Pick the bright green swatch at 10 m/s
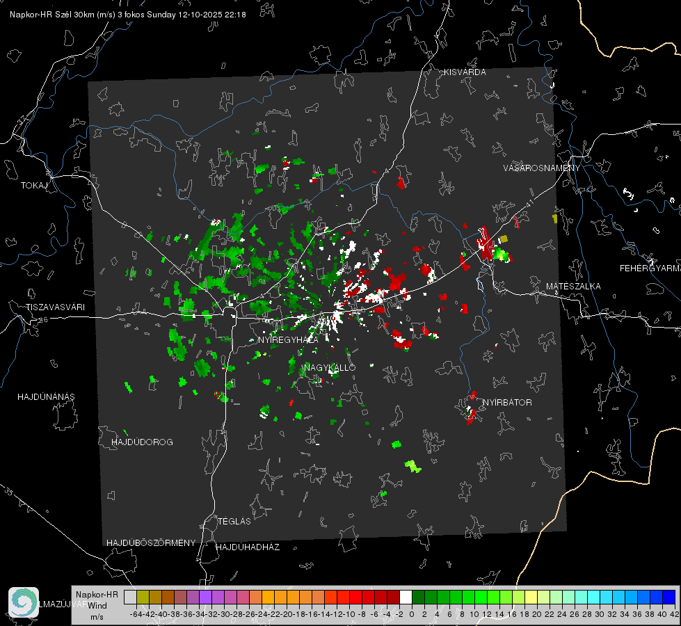This screenshot has width=681, height=626. [481, 597]
